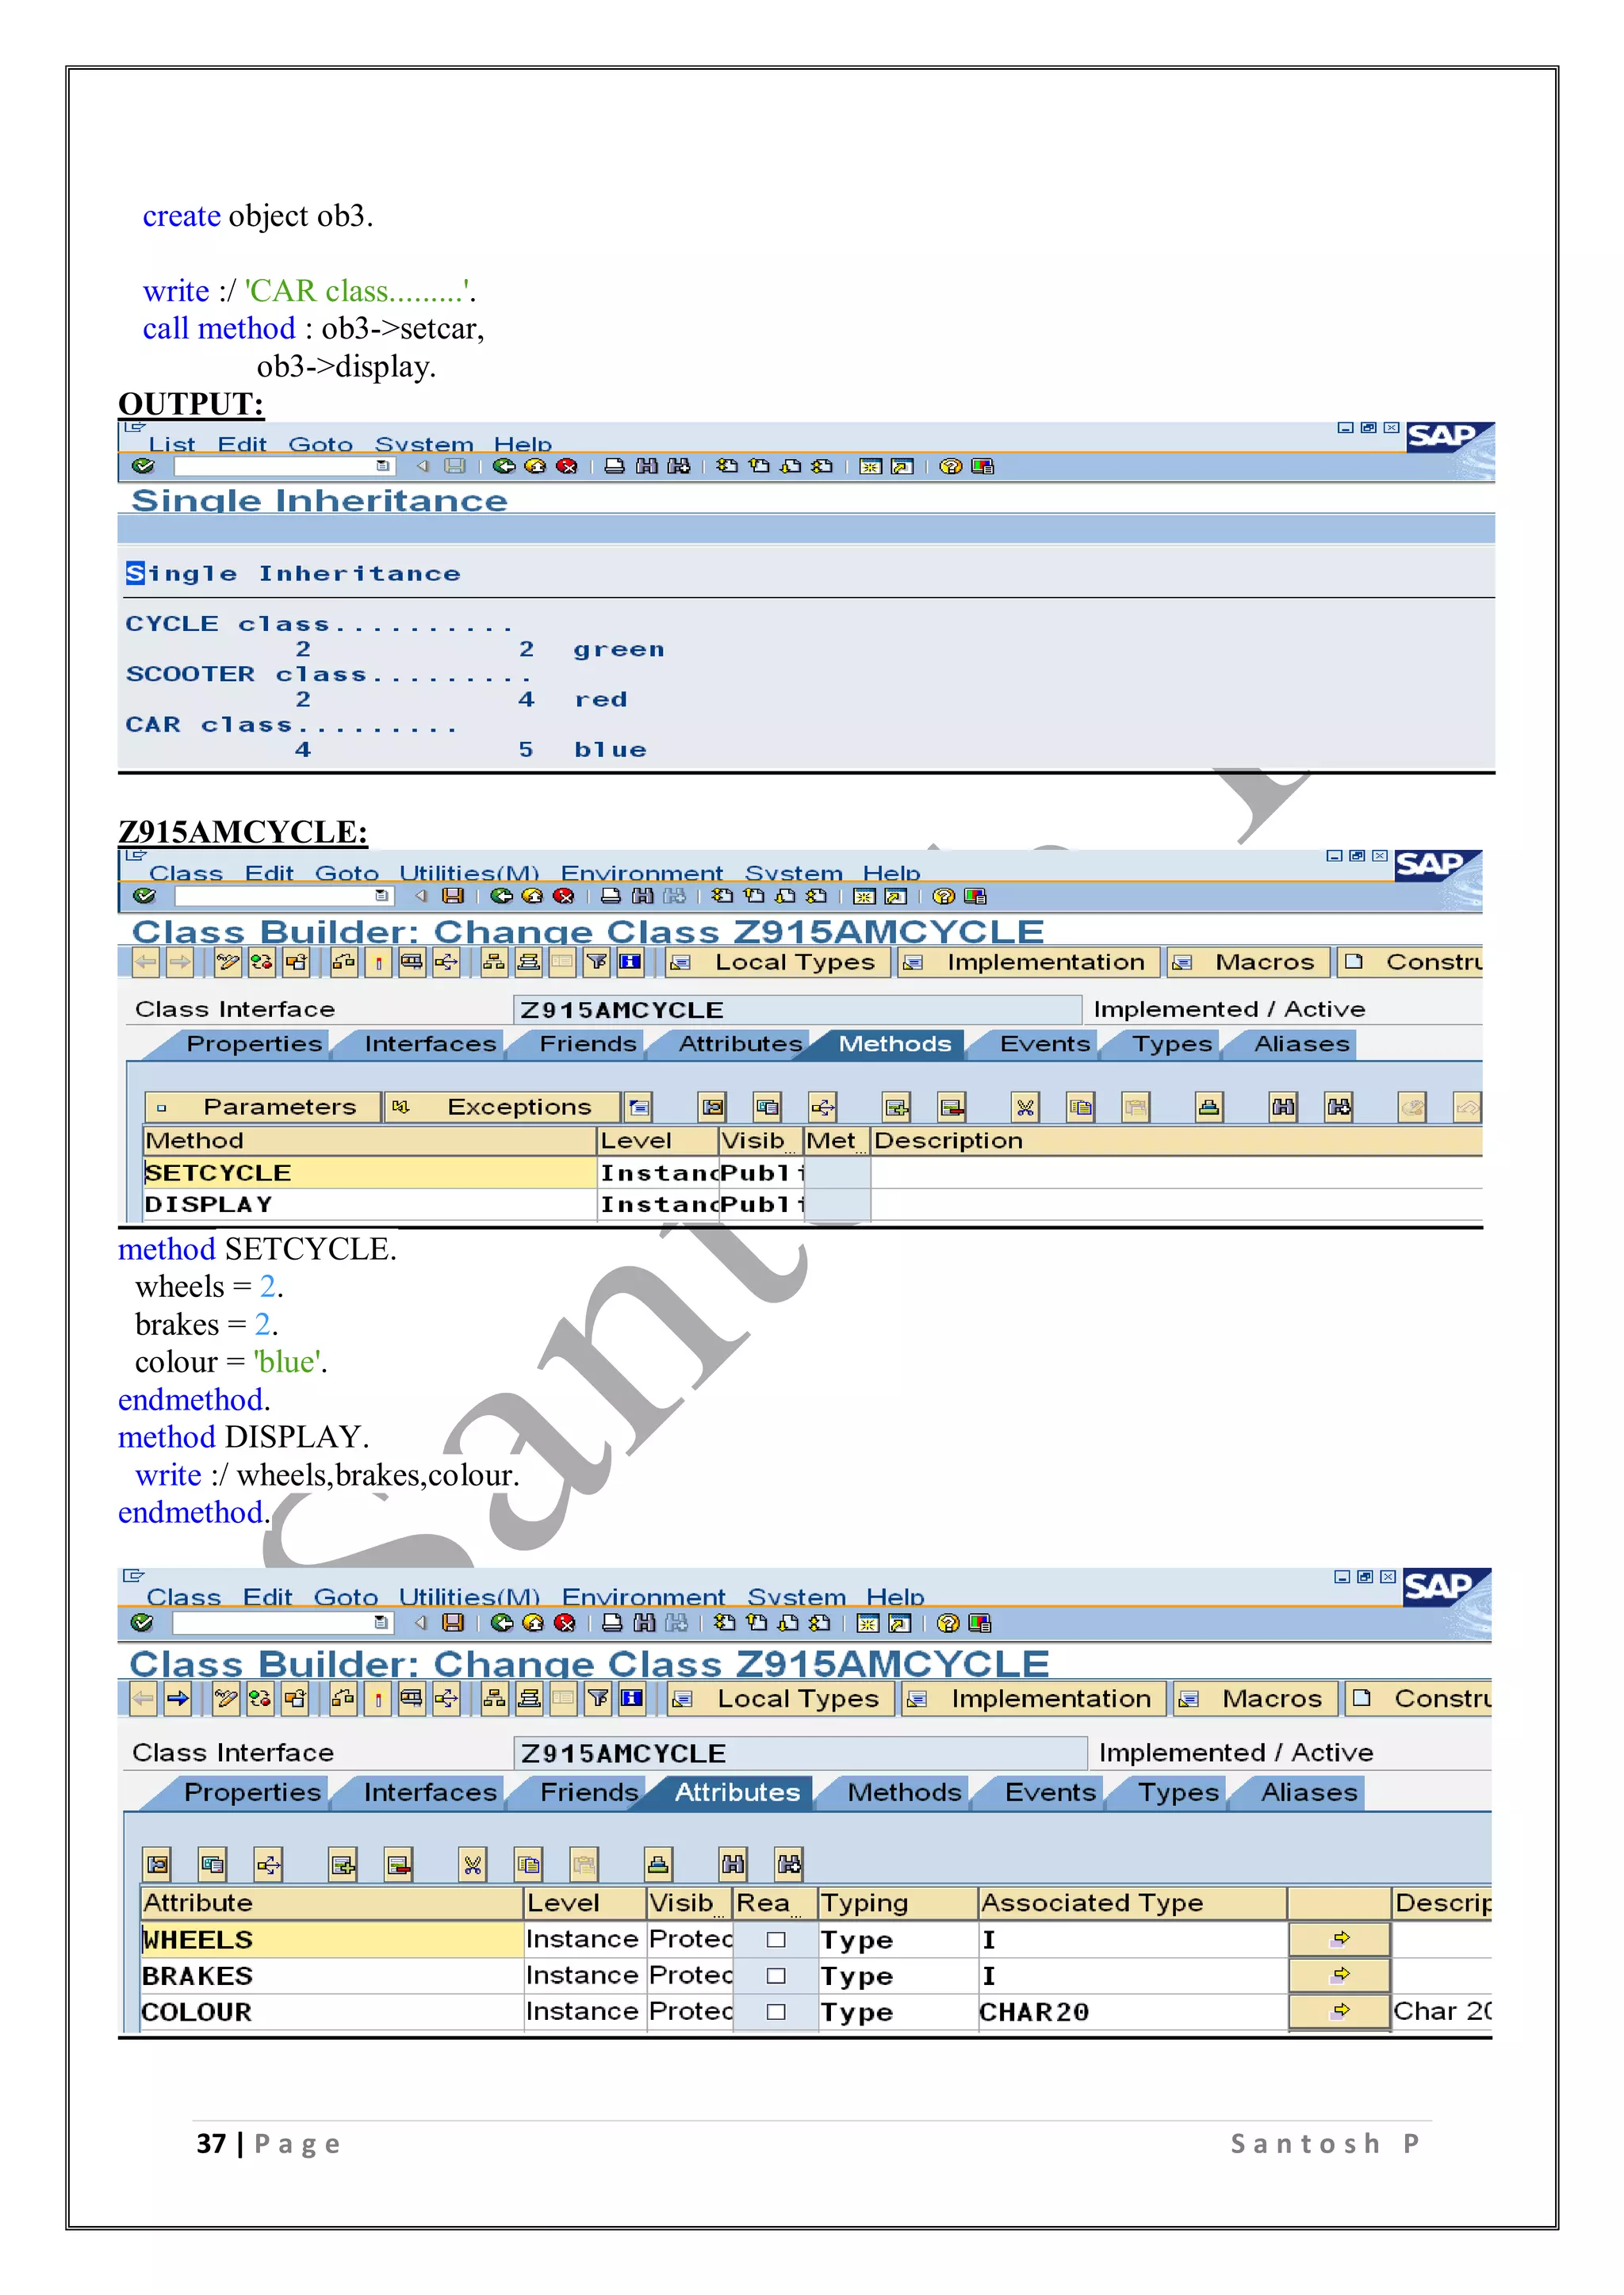Click the Delete Row icon in the Attributes table toolbar
The width and height of the screenshot is (1624, 2295).
tap(399, 1865)
